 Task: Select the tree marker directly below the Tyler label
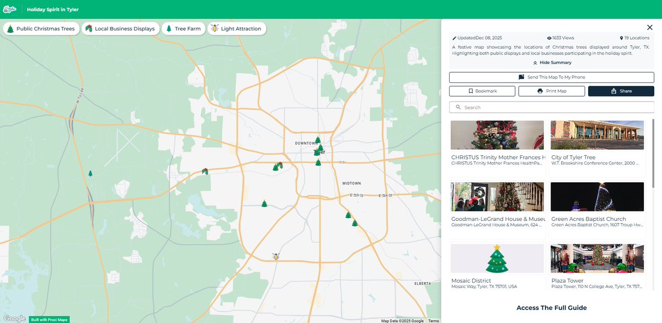[318, 162]
